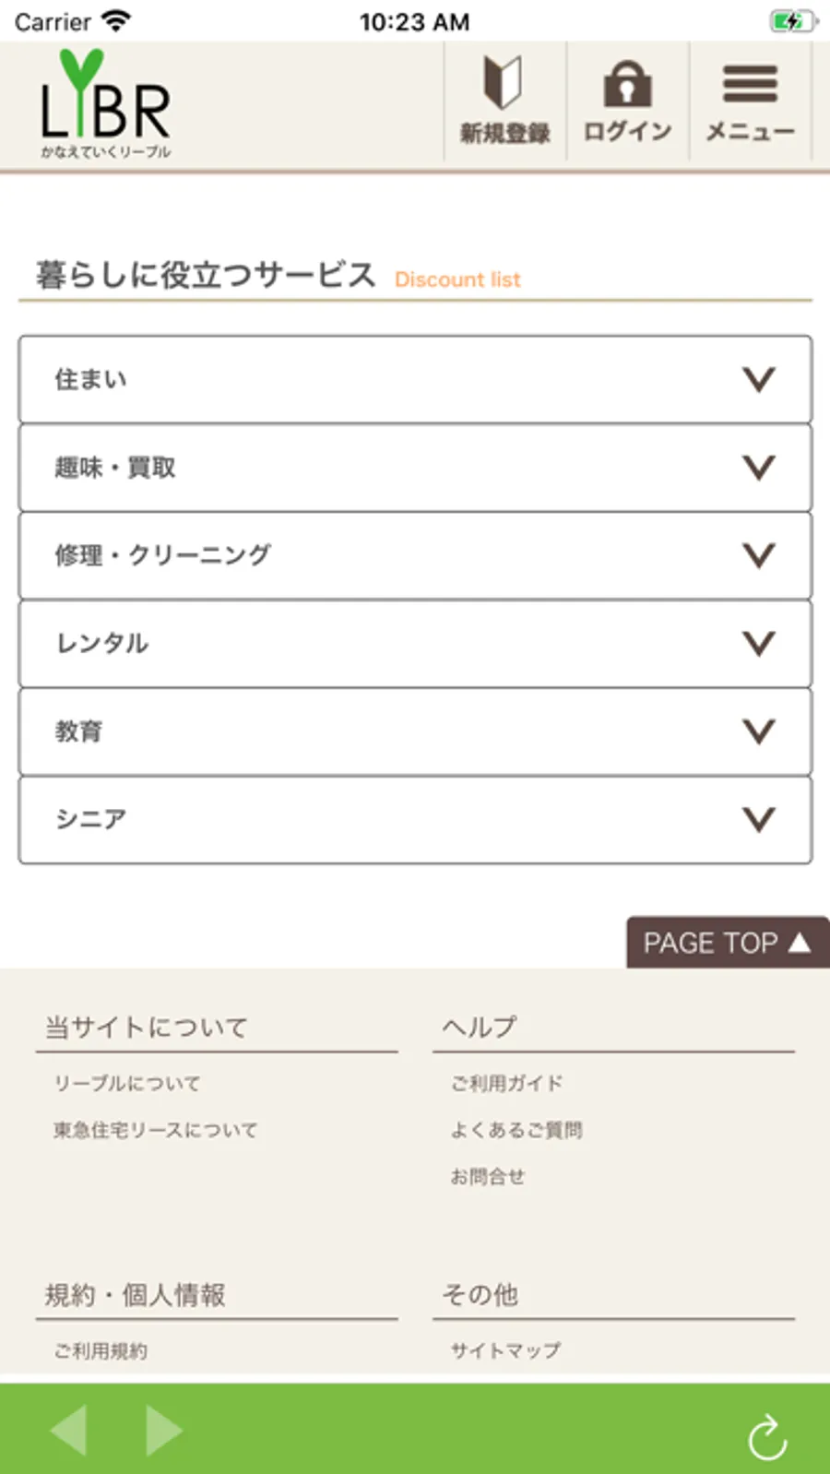Go forward with the right arrow icon

164,1430
